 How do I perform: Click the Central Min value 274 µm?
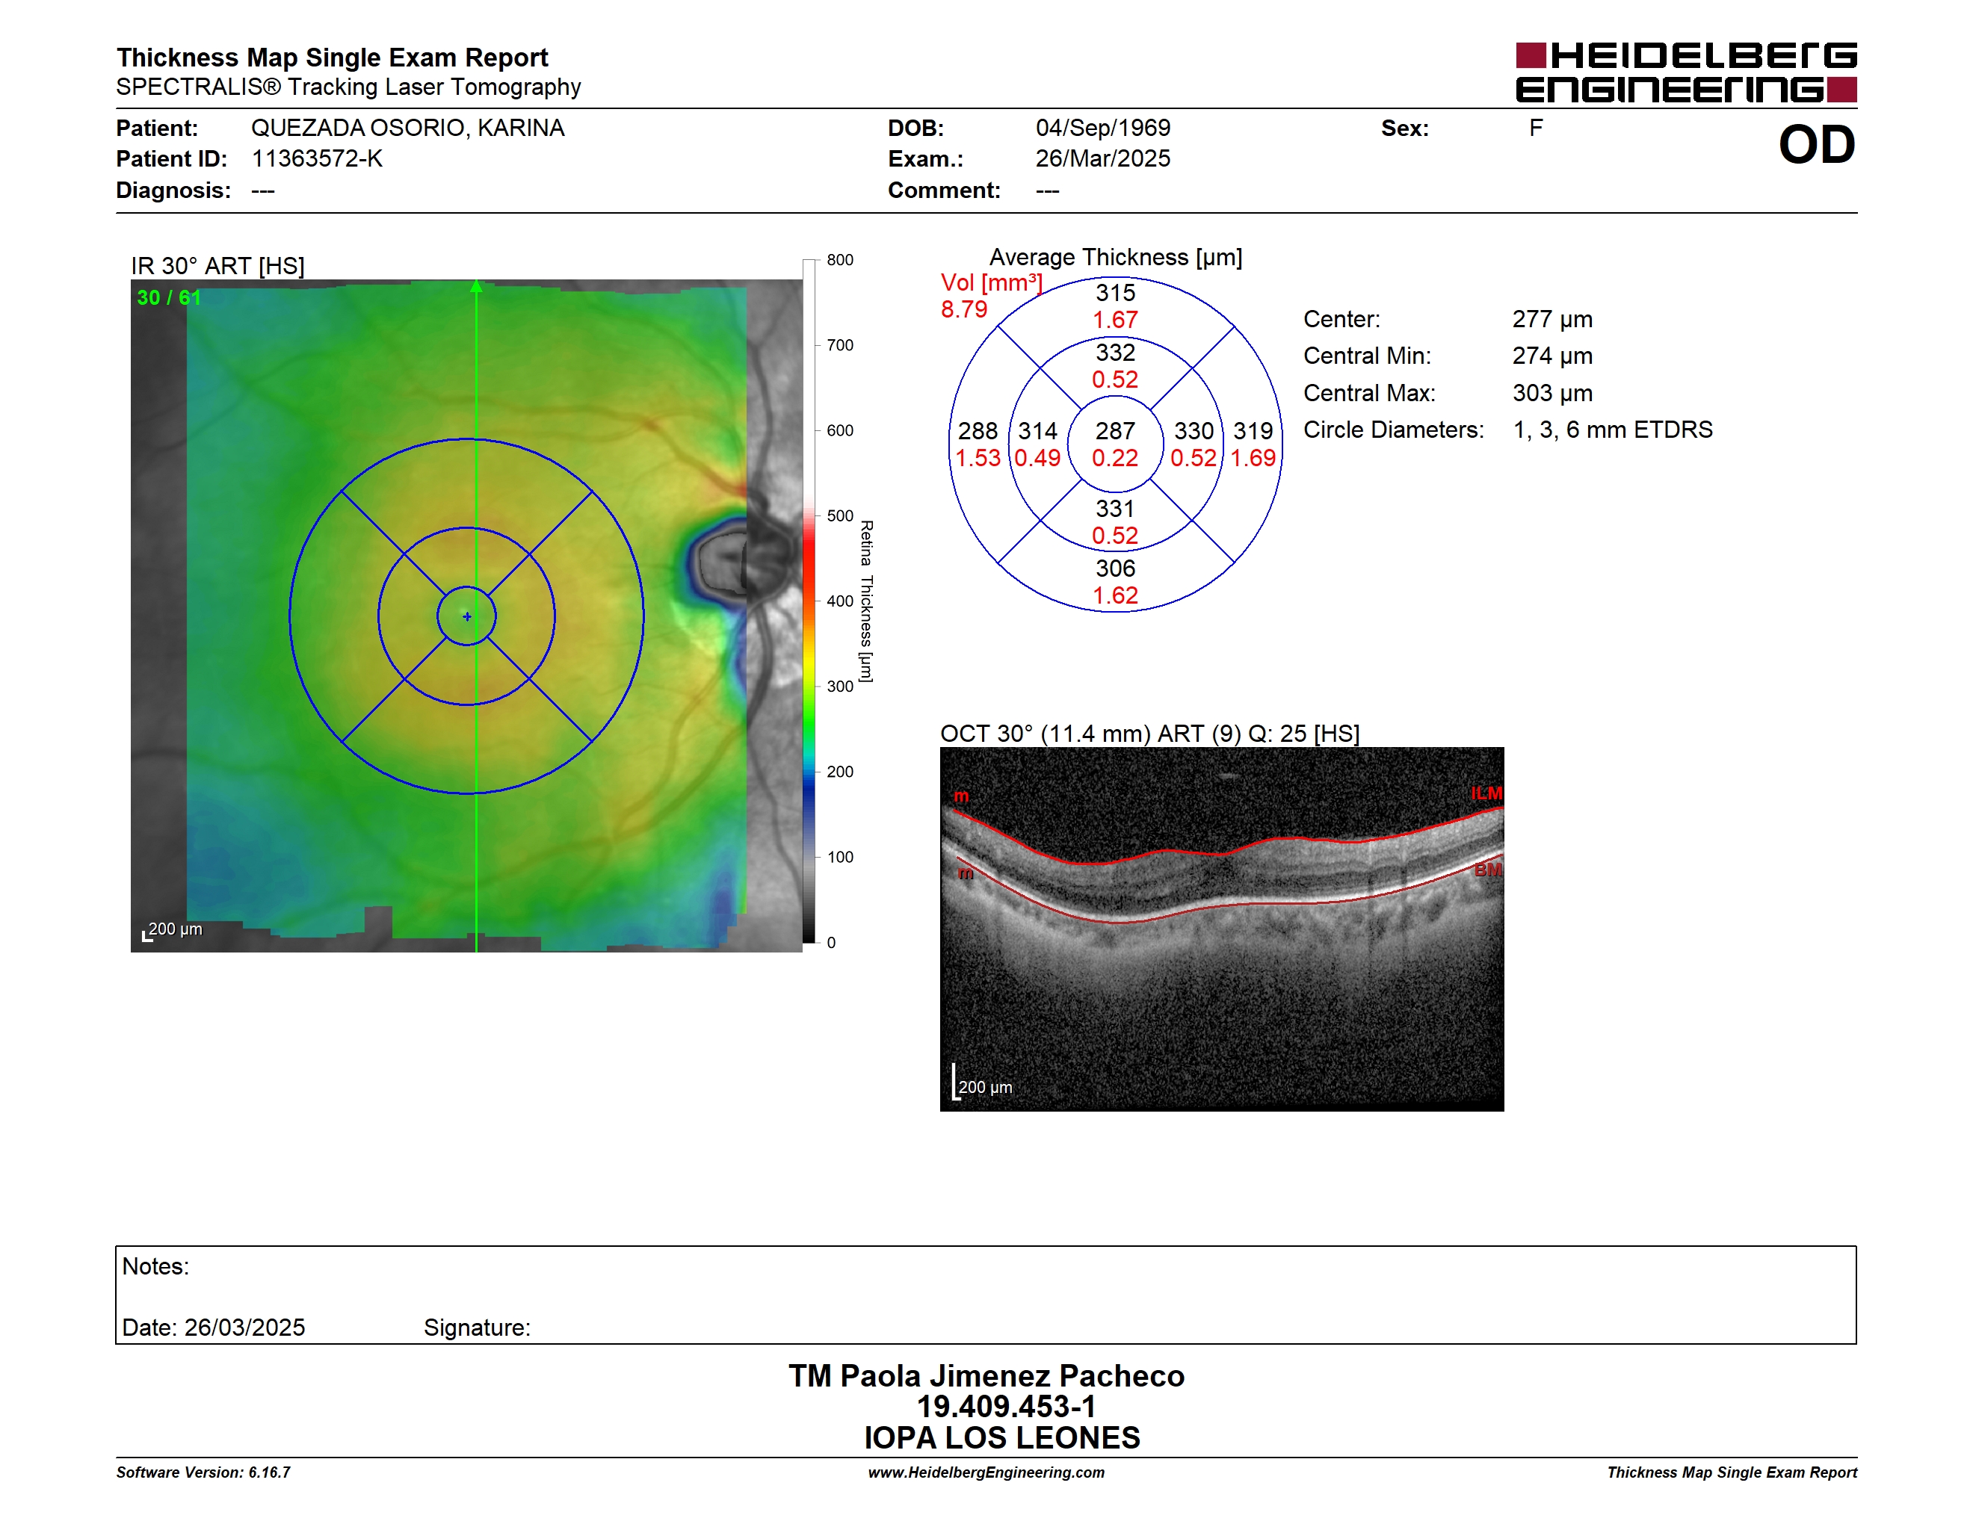click(x=1552, y=356)
